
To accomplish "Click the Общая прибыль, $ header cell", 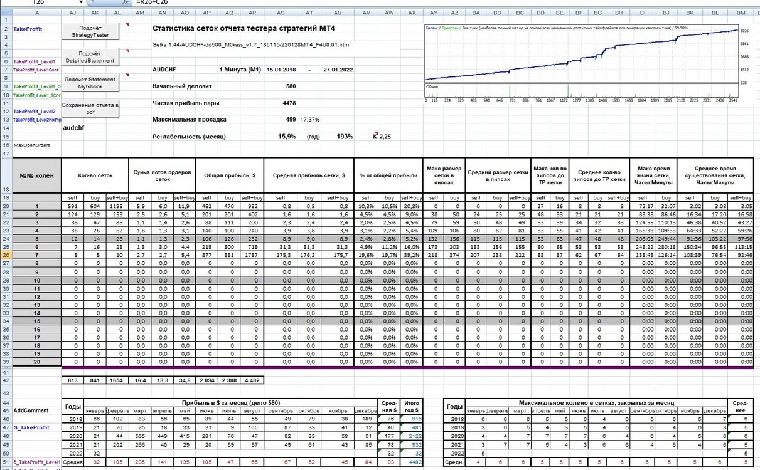I will pos(230,176).
